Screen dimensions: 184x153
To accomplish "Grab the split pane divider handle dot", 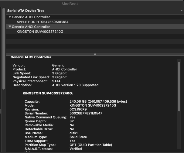I will pos(95,54).
